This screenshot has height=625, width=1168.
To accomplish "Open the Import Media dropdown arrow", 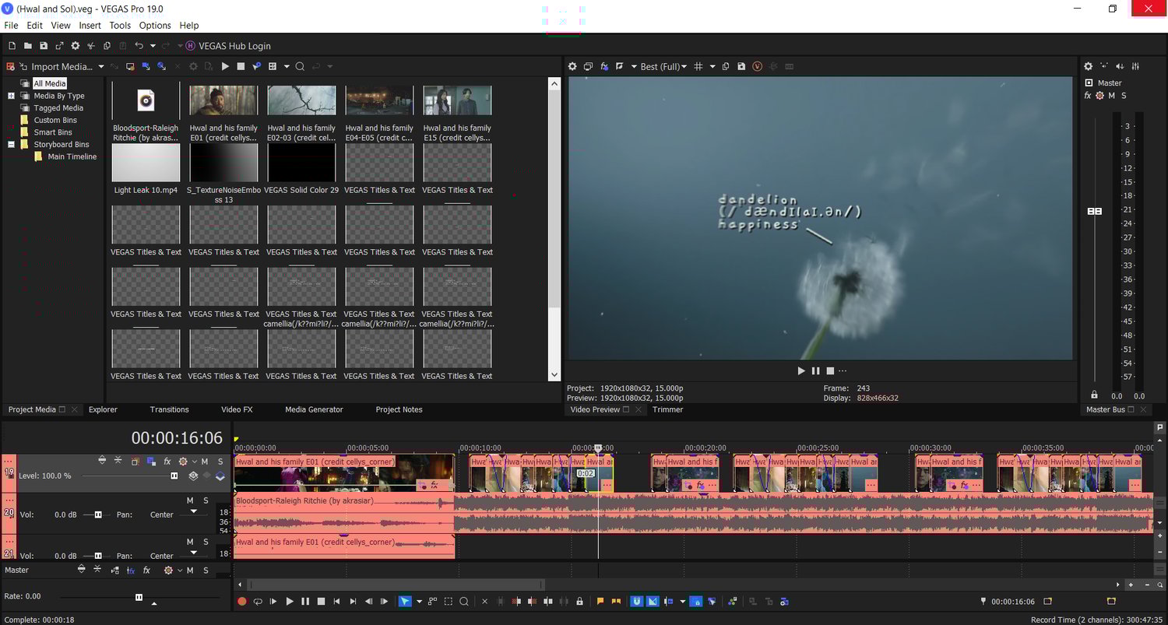I will [101, 67].
